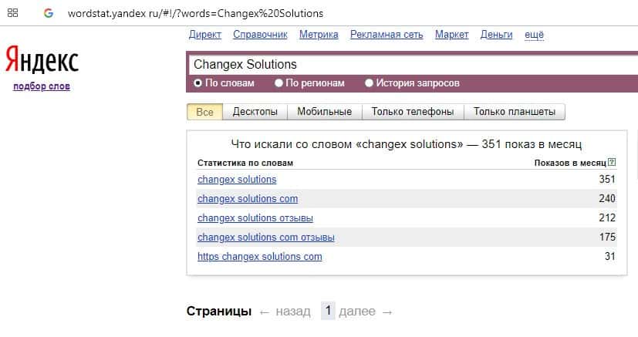Click the Яндекс logo

42,60
